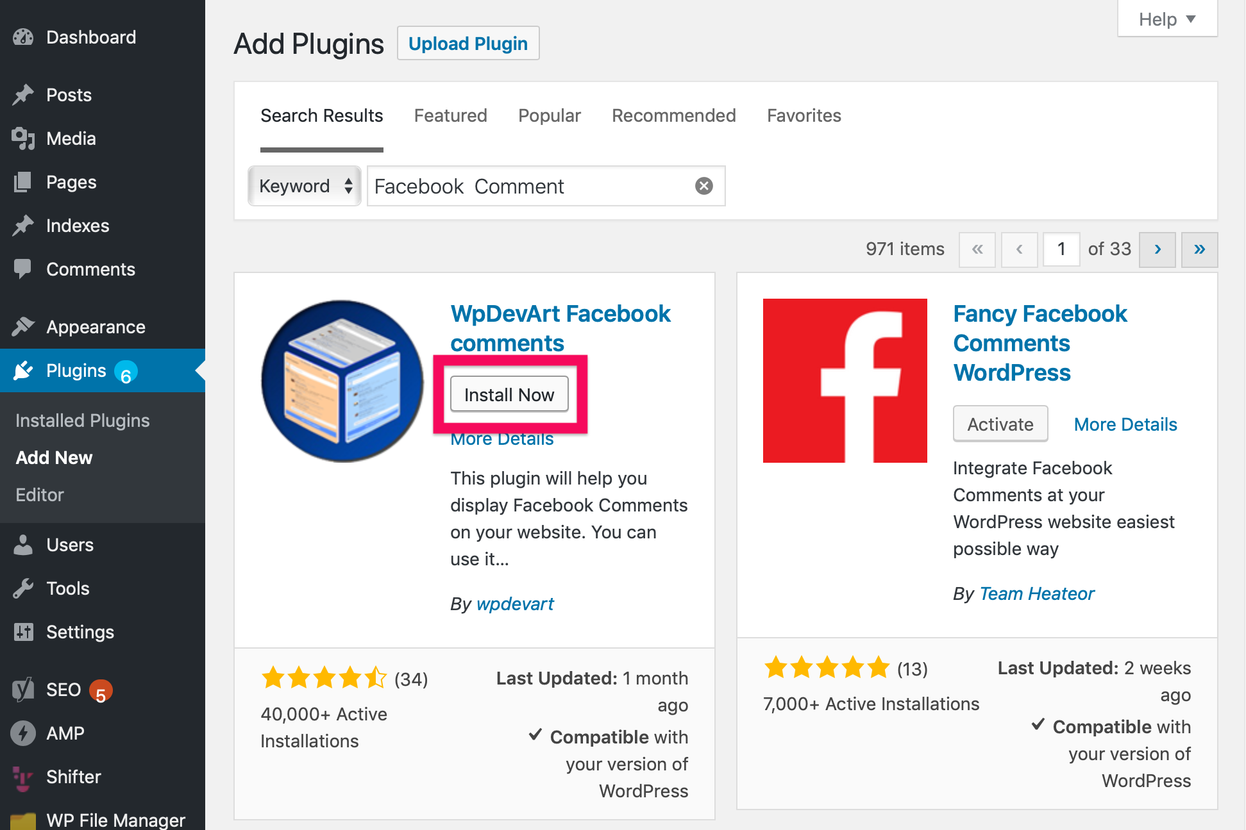1246x830 pixels.
Task: Open plugin Editor submenu item
Action: [40, 495]
